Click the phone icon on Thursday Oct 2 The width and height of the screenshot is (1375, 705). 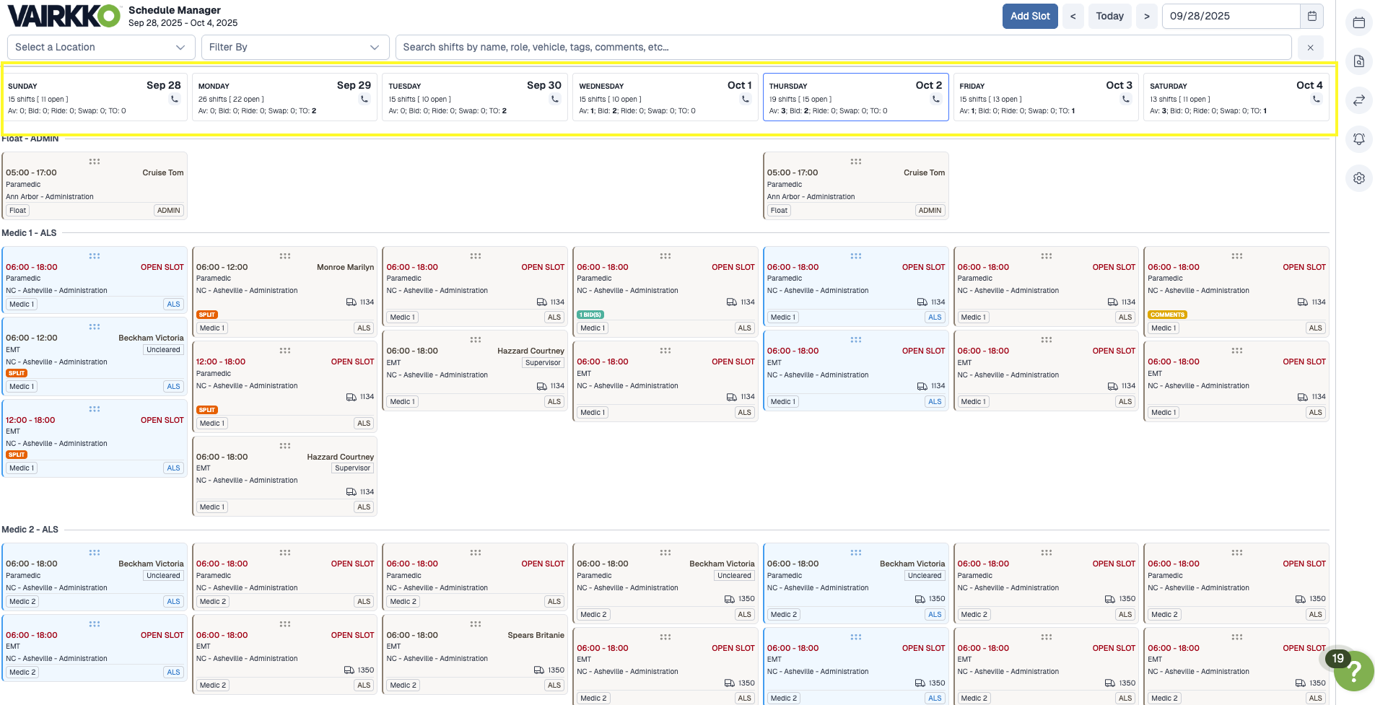pyautogui.click(x=935, y=100)
